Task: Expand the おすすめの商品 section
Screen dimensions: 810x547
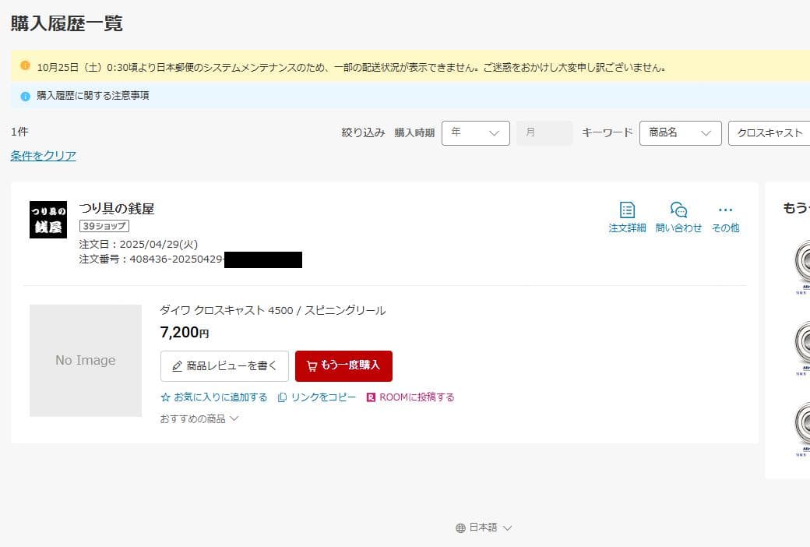Action: coord(199,418)
